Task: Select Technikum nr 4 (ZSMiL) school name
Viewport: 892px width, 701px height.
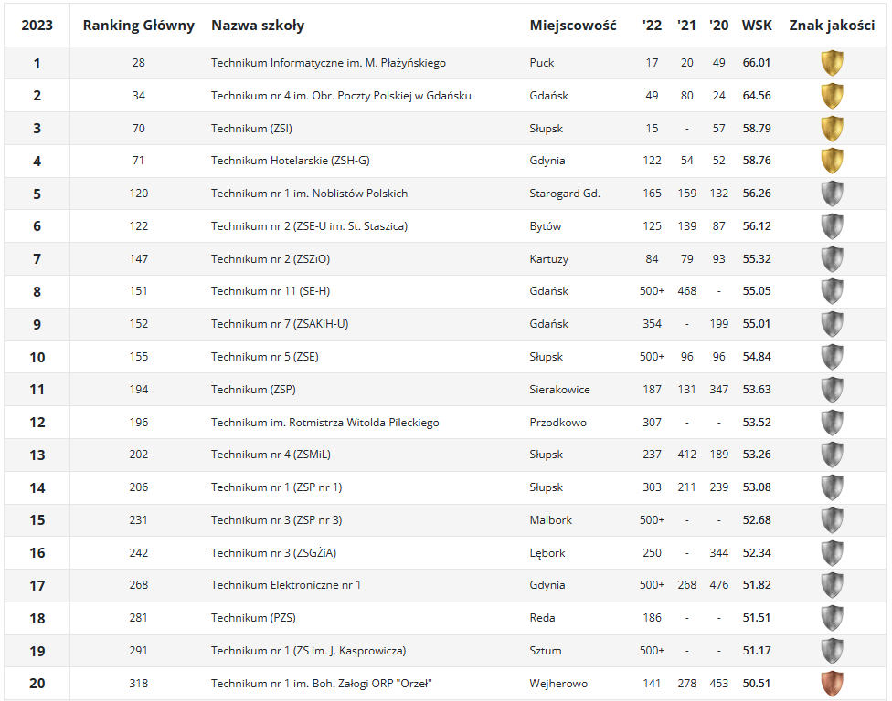Action: (x=271, y=455)
